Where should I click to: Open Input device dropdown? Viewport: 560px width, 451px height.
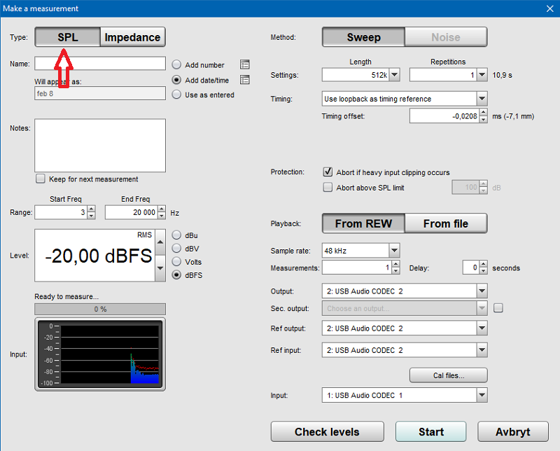pyautogui.click(x=482, y=395)
